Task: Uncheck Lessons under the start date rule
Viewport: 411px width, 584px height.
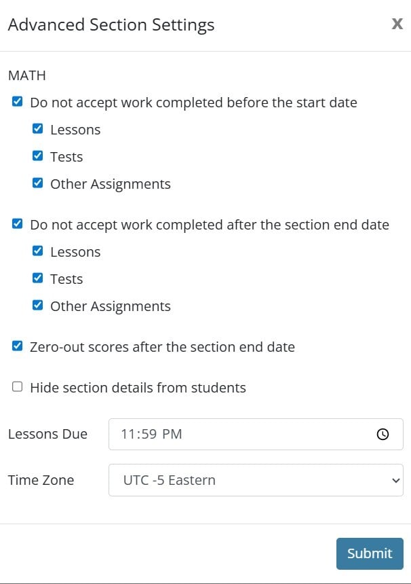Action: coord(37,128)
